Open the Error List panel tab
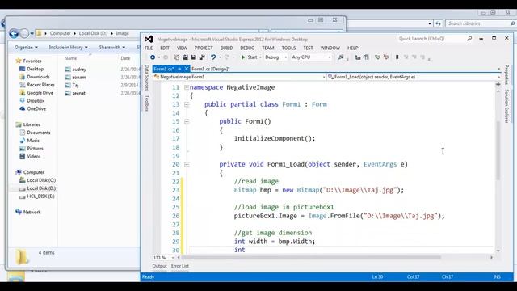This screenshot has height=291, width=517. pyautogui.click(x=180, y=266)
